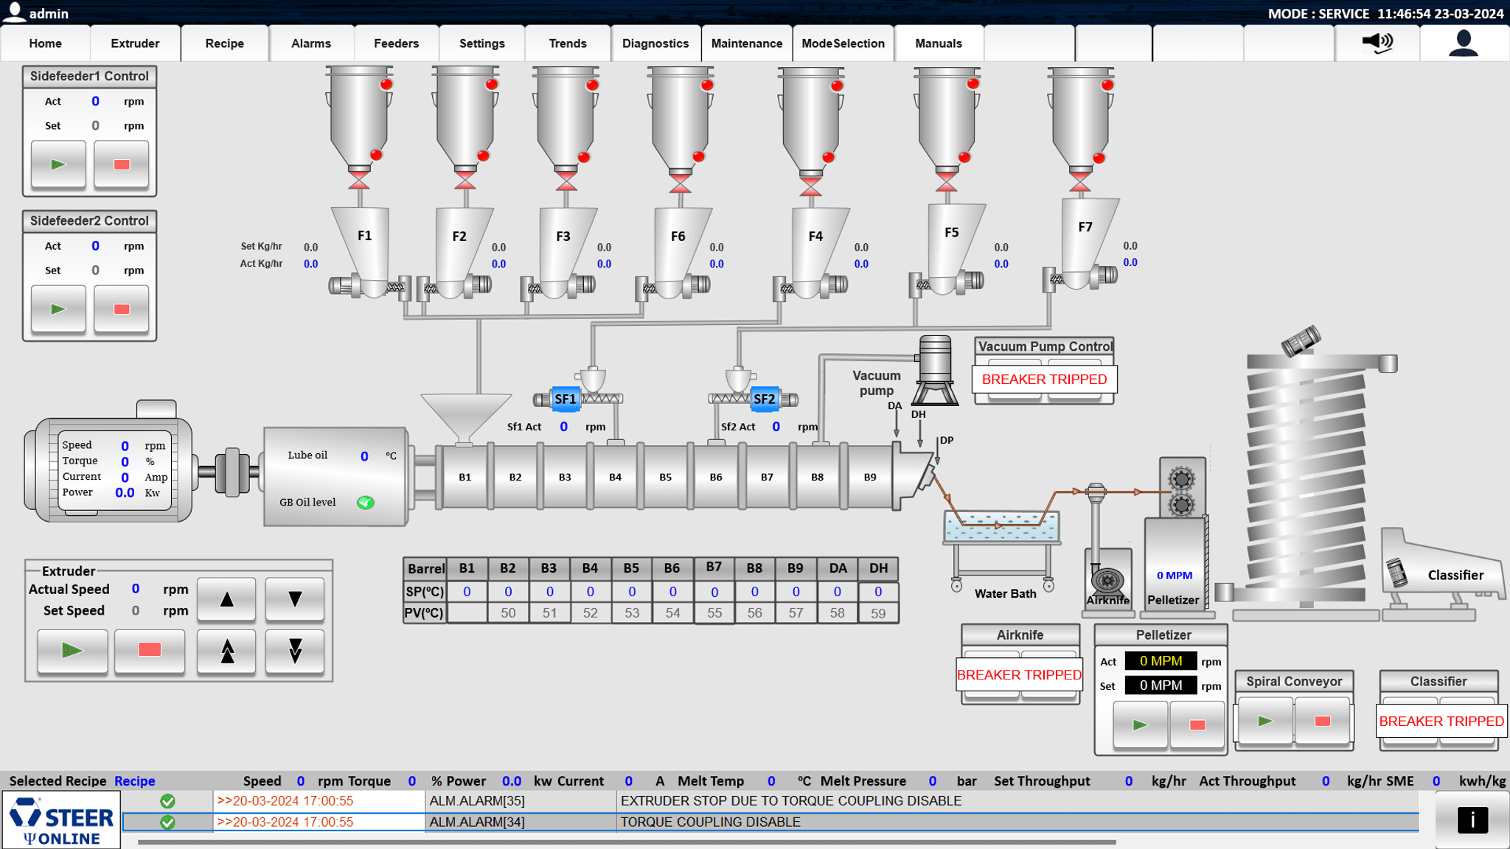Decrease extruder speed with single down arrow
This screenshot has width=1510, height=849.
[x=294, y=599]
